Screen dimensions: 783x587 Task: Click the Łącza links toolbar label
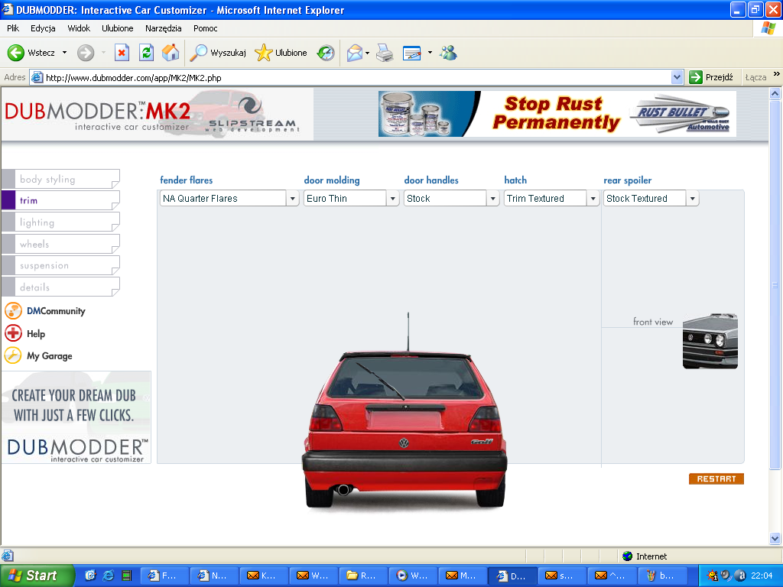755,77
